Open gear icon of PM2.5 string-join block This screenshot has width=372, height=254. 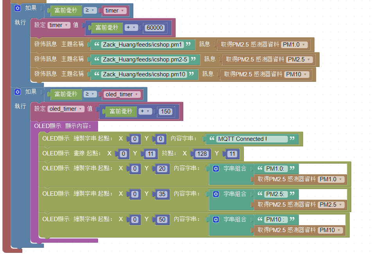click(216, 194)
